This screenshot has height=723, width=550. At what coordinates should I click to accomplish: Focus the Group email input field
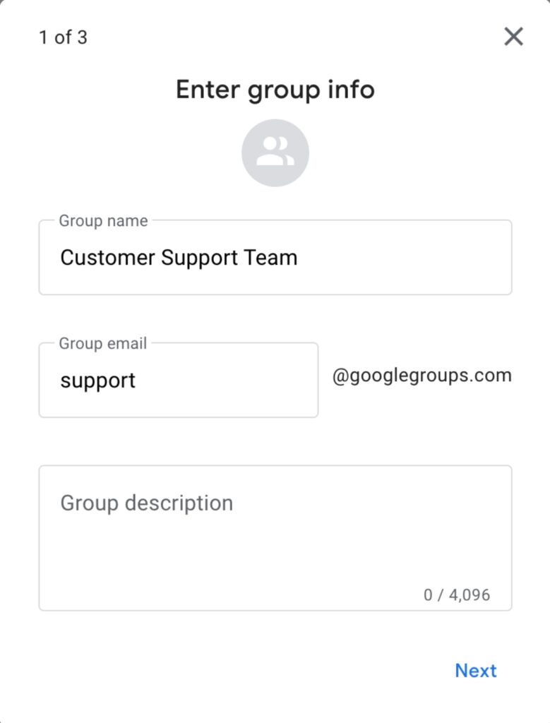tap(178, 381)
